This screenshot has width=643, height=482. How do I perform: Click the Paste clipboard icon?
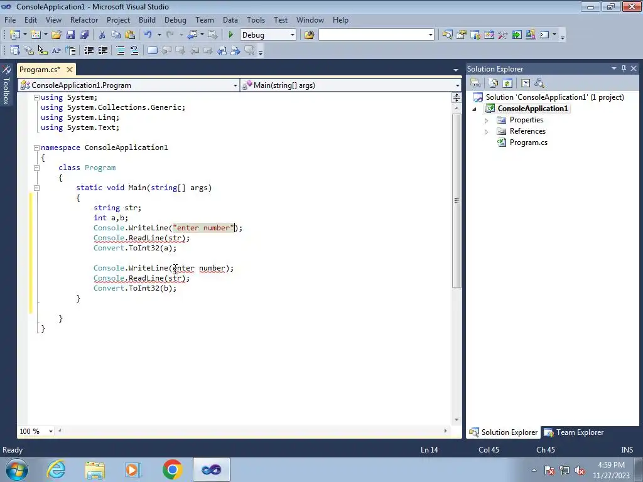click(x=130, y=35)
